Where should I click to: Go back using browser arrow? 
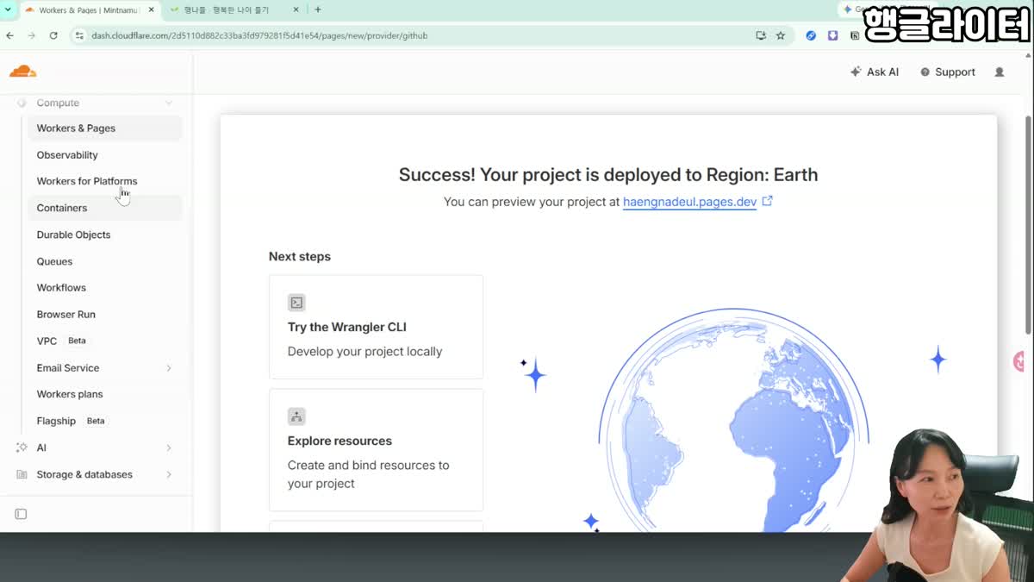pyautogui.click(x=9, y=35)
